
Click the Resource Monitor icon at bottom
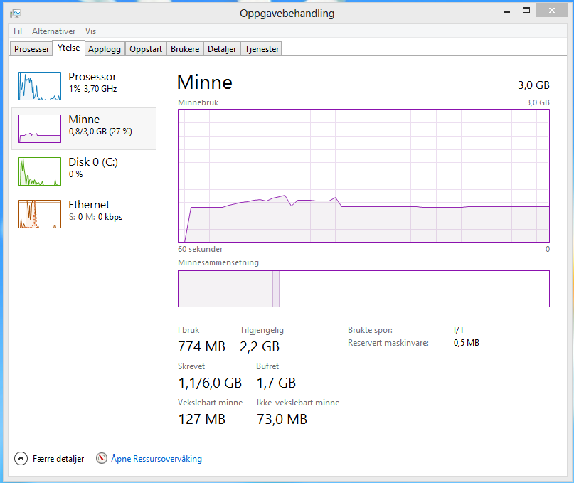pyautogui.click(x=102, y=458)
